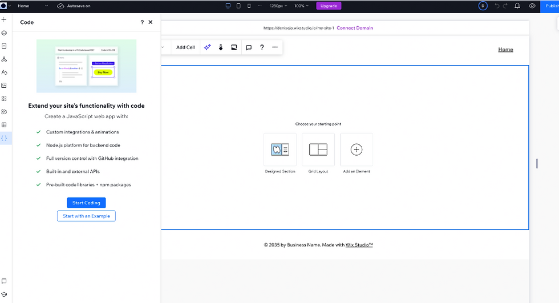Open the section animation icon
559x303 pixels.
coord(221,47)
